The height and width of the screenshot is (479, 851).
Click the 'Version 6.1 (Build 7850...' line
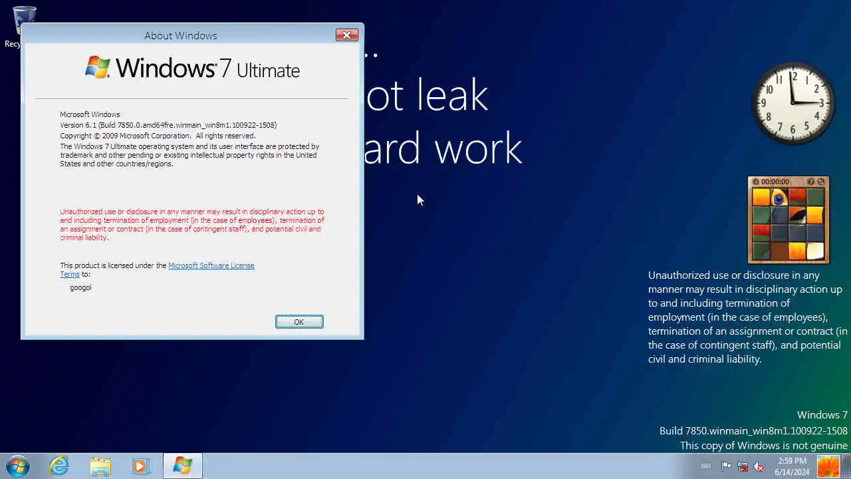[168, 125]
